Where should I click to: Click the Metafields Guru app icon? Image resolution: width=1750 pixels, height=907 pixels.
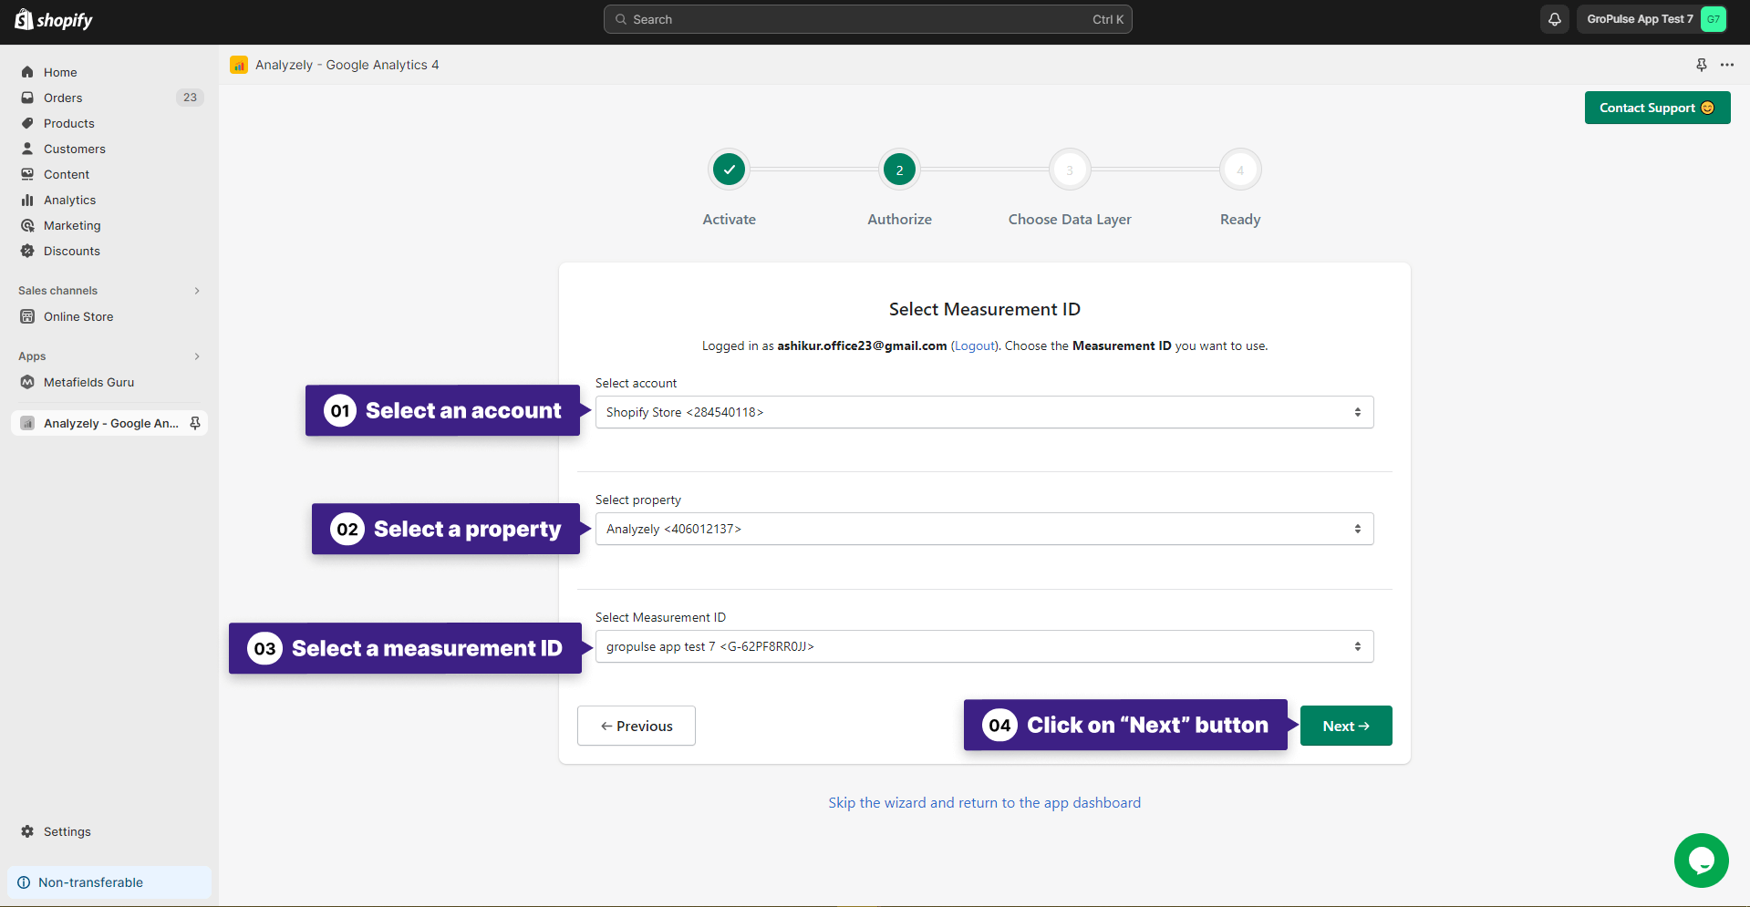27,382
